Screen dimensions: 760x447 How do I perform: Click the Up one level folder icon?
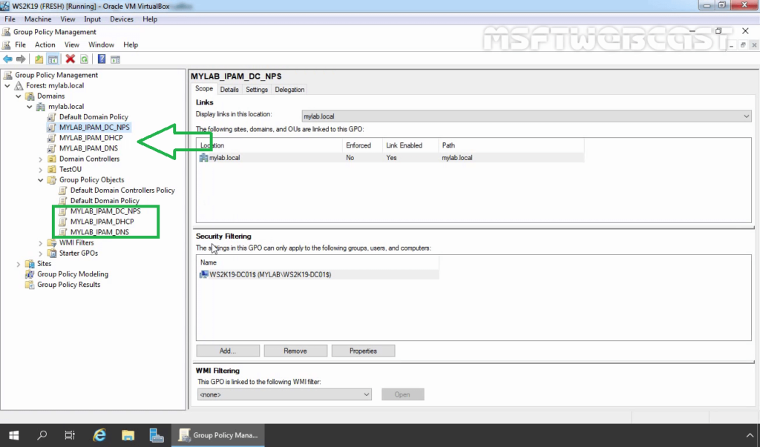[39, 59]
